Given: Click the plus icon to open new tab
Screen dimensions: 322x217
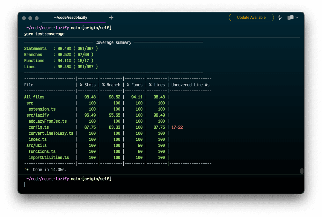Looking at the screenshot, I should tap(111, 18).
